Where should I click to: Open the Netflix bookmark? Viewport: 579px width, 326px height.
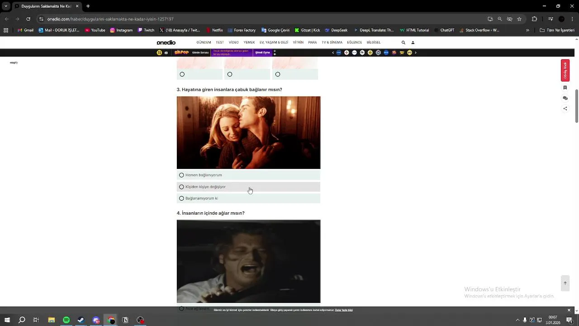coord(214,30)
